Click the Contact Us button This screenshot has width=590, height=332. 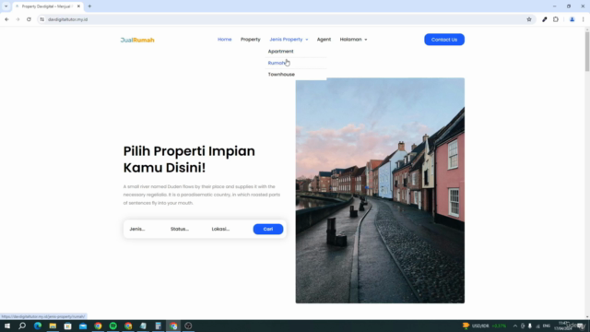[x=444, y=40]
